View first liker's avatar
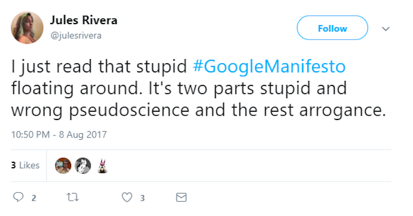Image resolution: width=413 pixels, height=216 pixels. click(x=63, y=166)
